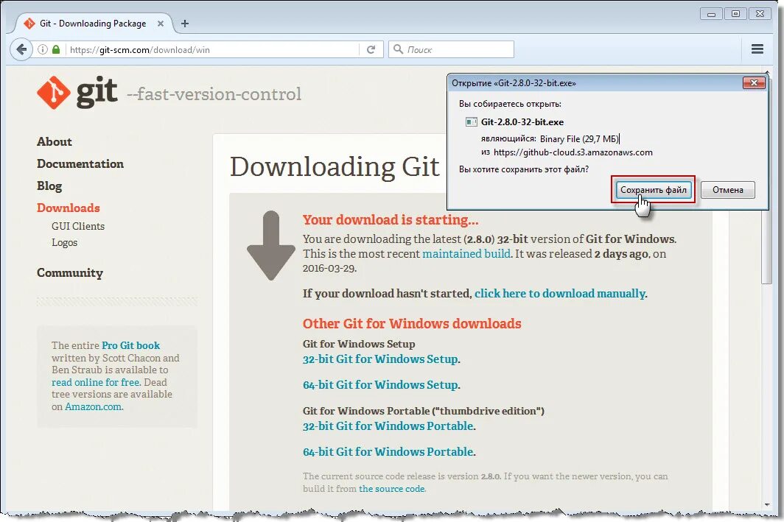Click the exe file icon in dialog
The image size is (784, 522).
(471, 122)
